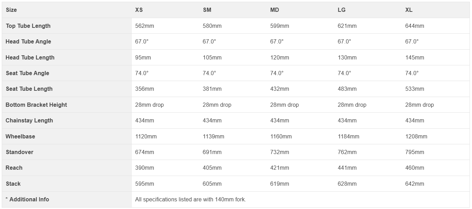Click the Standover row label
This screenshot has width=472, height=209.
(x=19, y=152)
